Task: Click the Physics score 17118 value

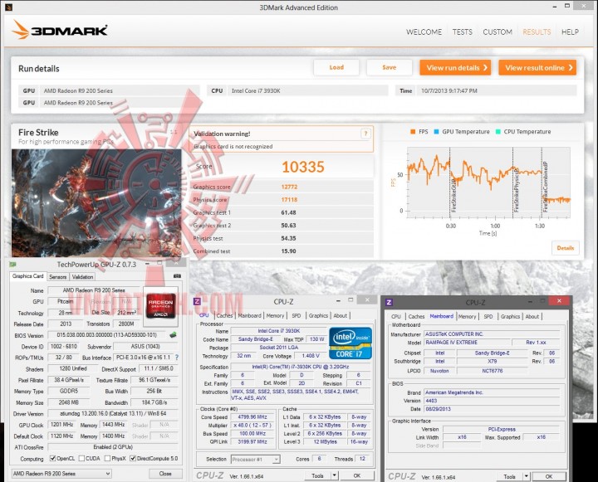Action: pyautogui.click(x=289, y=199)
